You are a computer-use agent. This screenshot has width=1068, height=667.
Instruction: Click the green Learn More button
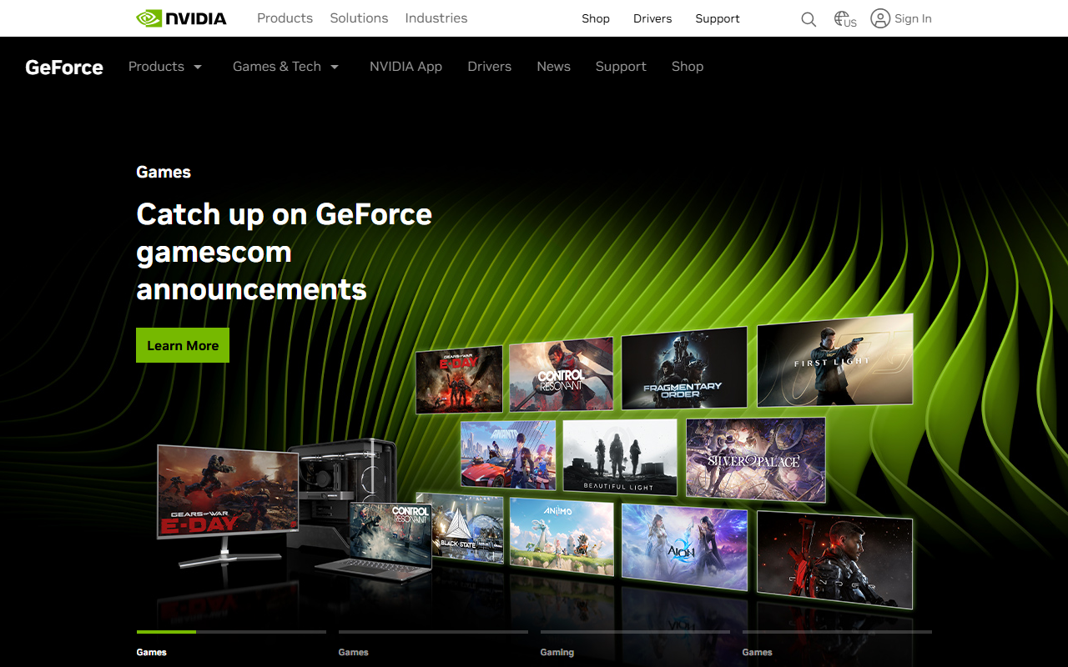tap(183, 345)
